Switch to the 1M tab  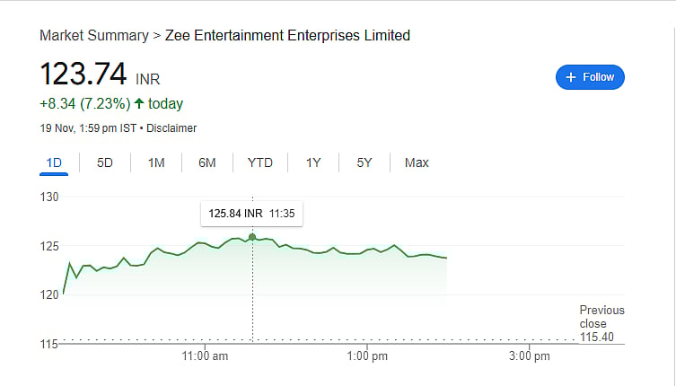(156, 162)
